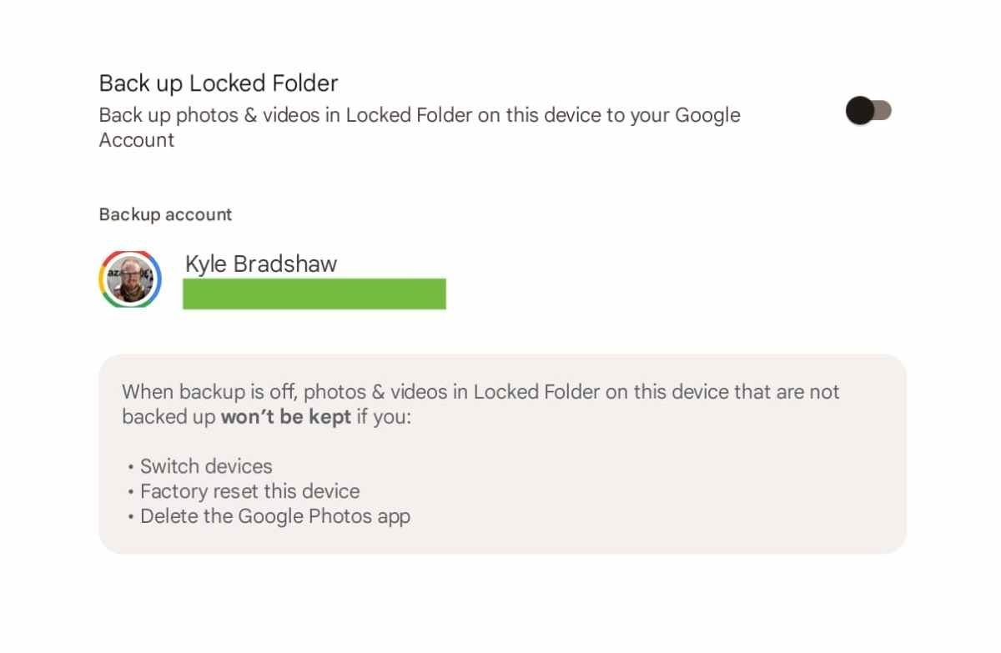Click the green highlighted email bar
This screenshot has width=1001, height=653.
[x=314, y=294]
